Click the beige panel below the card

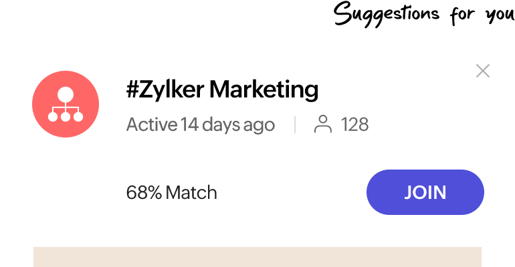257,257
